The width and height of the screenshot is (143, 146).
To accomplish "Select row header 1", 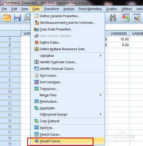I will point(10,39).
